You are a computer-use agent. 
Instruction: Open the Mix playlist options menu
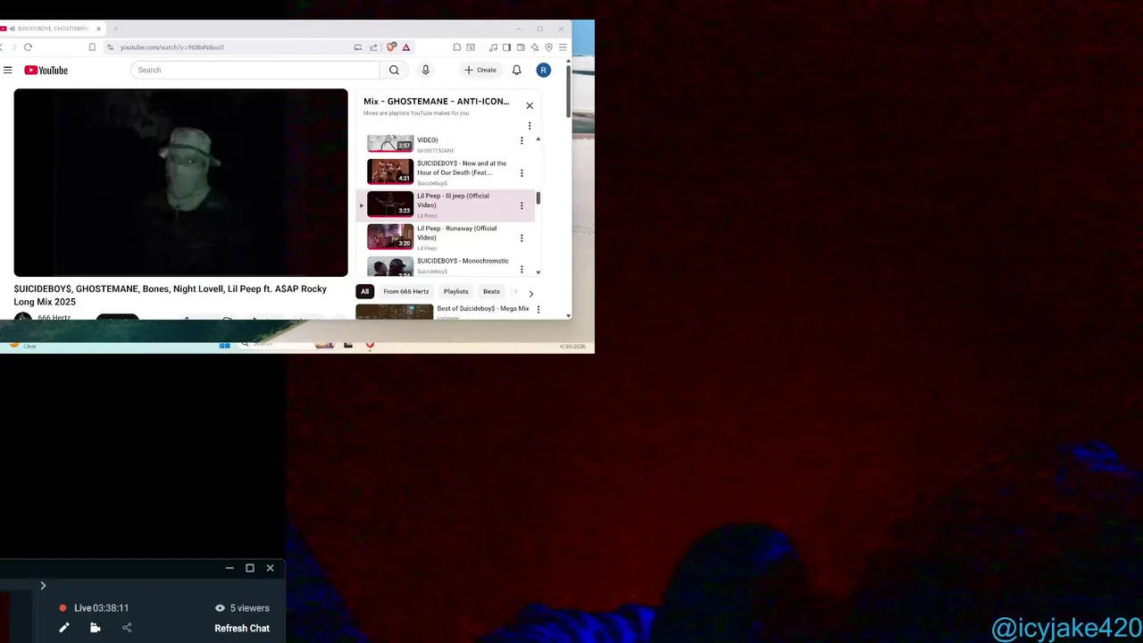(x=530, y=126)
